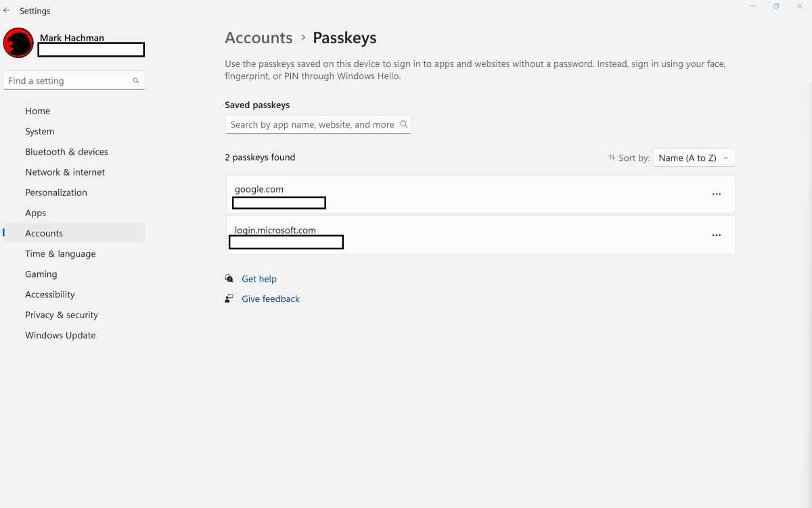The image size is (812, 508).
Task: Click the Give feedback link
Action: 271,299
